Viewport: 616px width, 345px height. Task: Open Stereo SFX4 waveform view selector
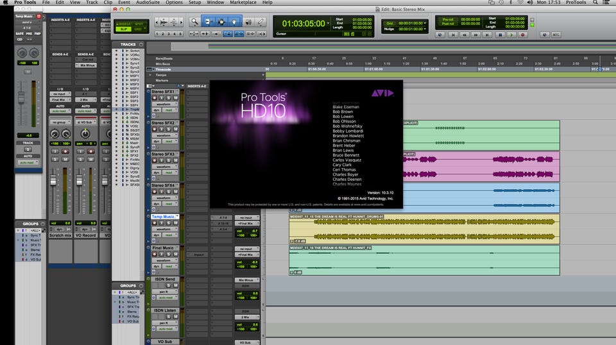pos(164,198)
